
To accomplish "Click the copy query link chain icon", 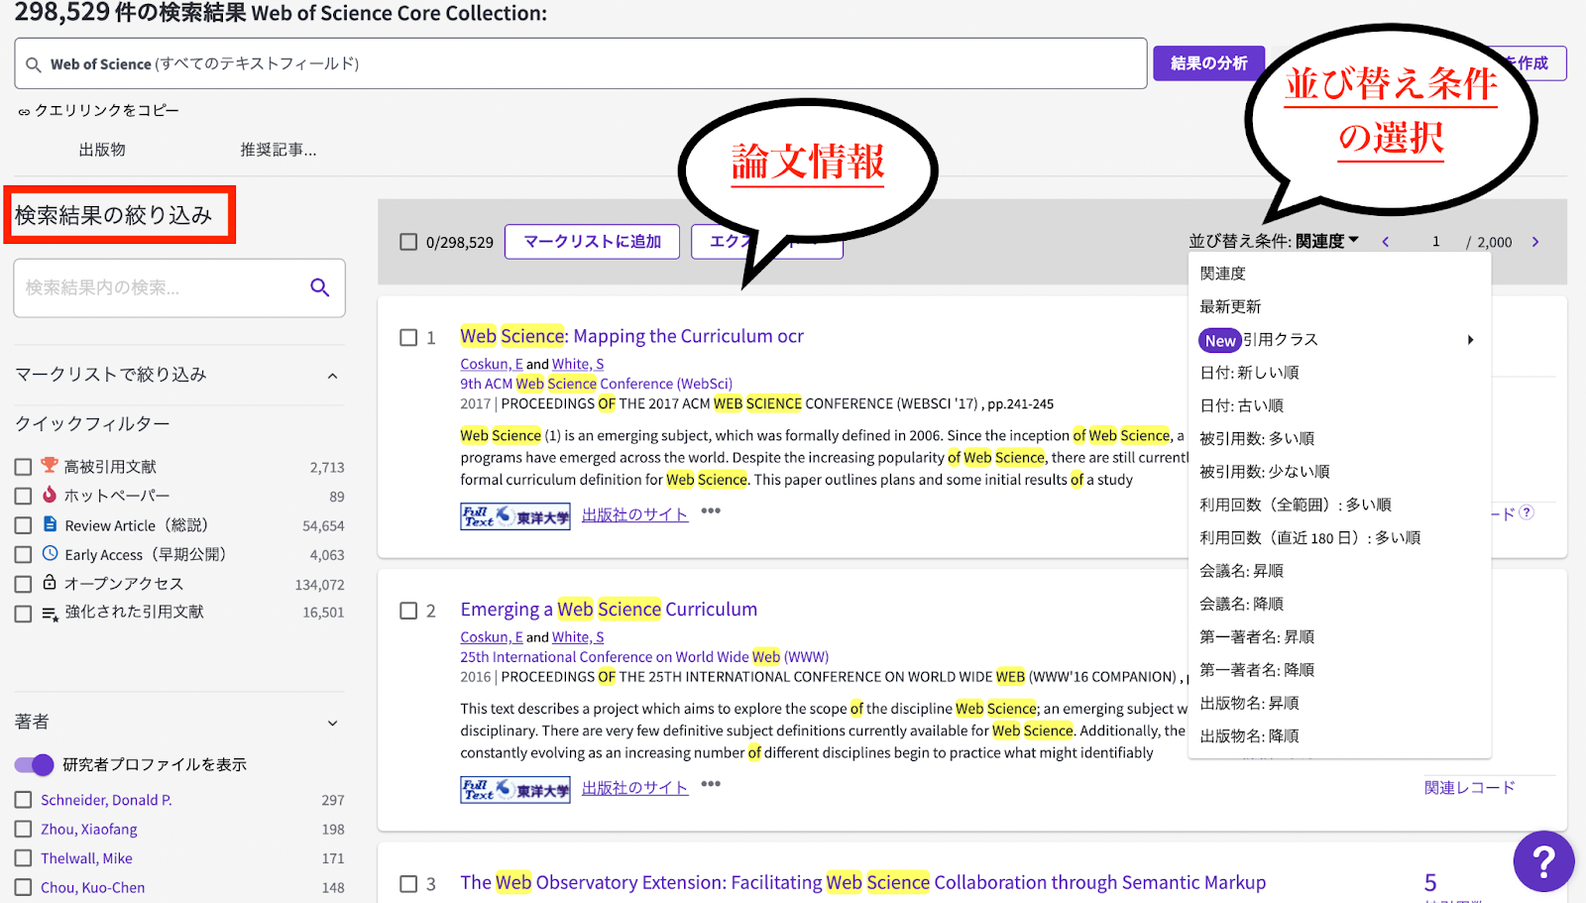I will click(24, 112).
